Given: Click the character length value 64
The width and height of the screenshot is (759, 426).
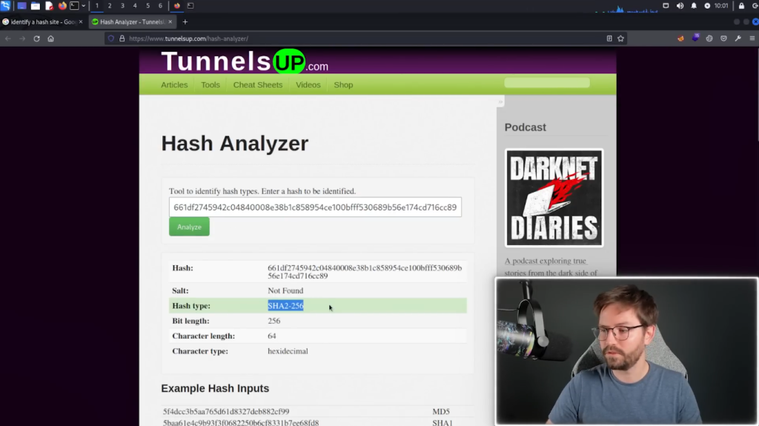Looking at the screenshot, I should click(272, 336).
